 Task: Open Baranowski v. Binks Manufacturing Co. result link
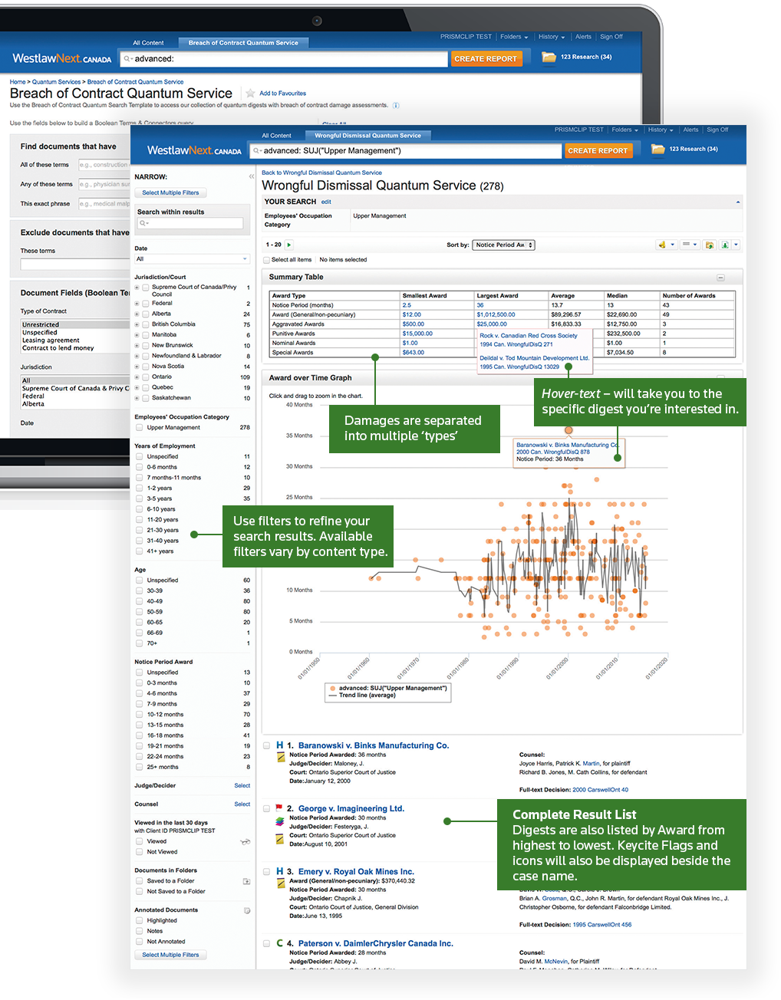pos(374,745)
